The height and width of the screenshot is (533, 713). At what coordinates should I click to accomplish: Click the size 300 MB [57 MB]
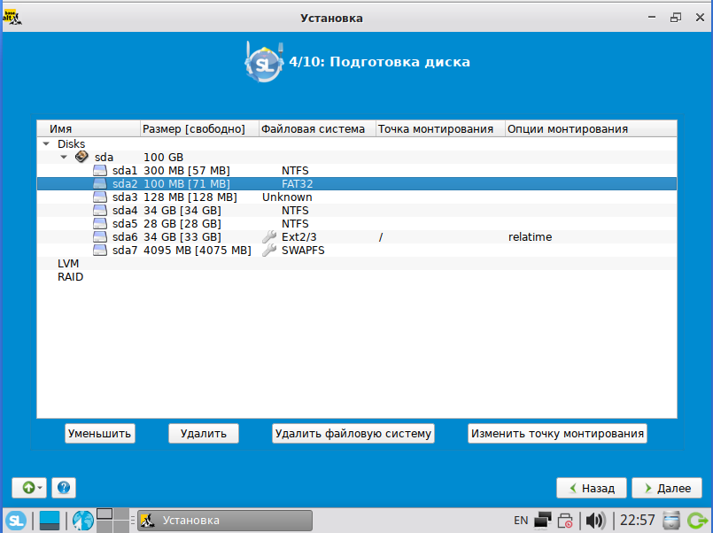(x=186, y=170)
